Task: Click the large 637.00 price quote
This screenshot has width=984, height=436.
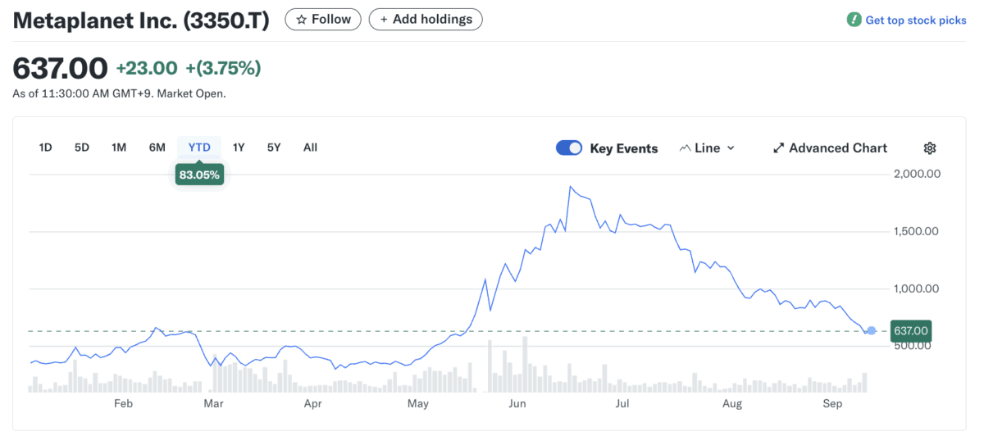Action: [x=60, y=68]
